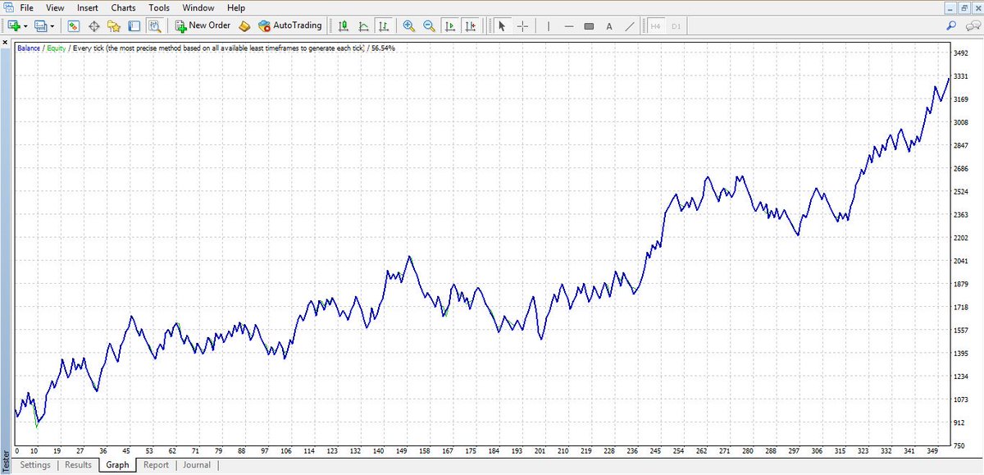Open the Help menu

click(236, 7)
